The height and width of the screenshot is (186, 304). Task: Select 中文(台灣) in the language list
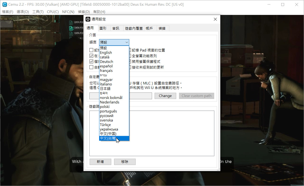tap(114, 138)
